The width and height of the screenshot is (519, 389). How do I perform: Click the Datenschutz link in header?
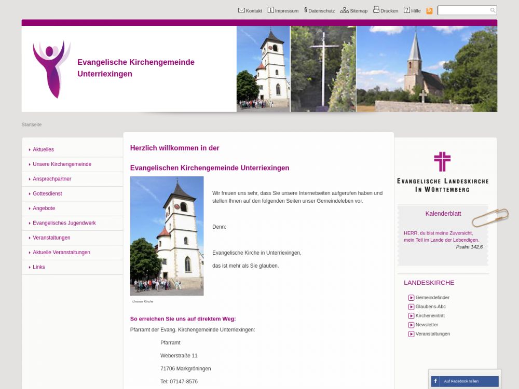click(x=321, y=11)
